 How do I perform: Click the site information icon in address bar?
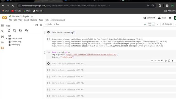click(x=19, y=5)
